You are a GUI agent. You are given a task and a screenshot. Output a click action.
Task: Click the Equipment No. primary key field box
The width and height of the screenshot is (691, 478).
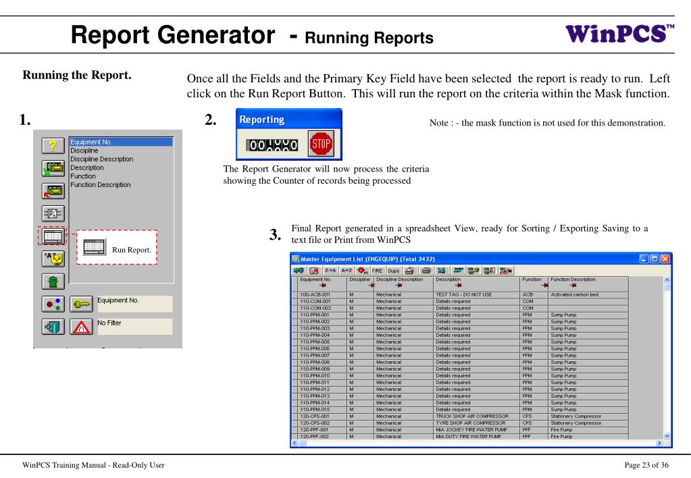click(135, 304)
